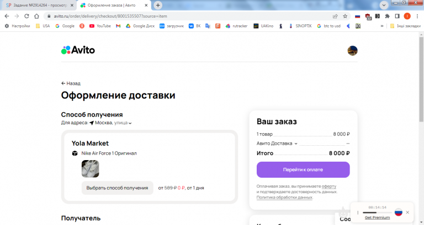Bookmark this page with the star icon
This screenshot has width=424, height=225.
(345, 16)
